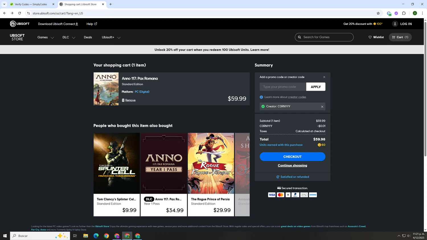Click the Download Ubisoft Connect link
The width and height of the screenshot is (427, 240).
click(x=58, y=24)
